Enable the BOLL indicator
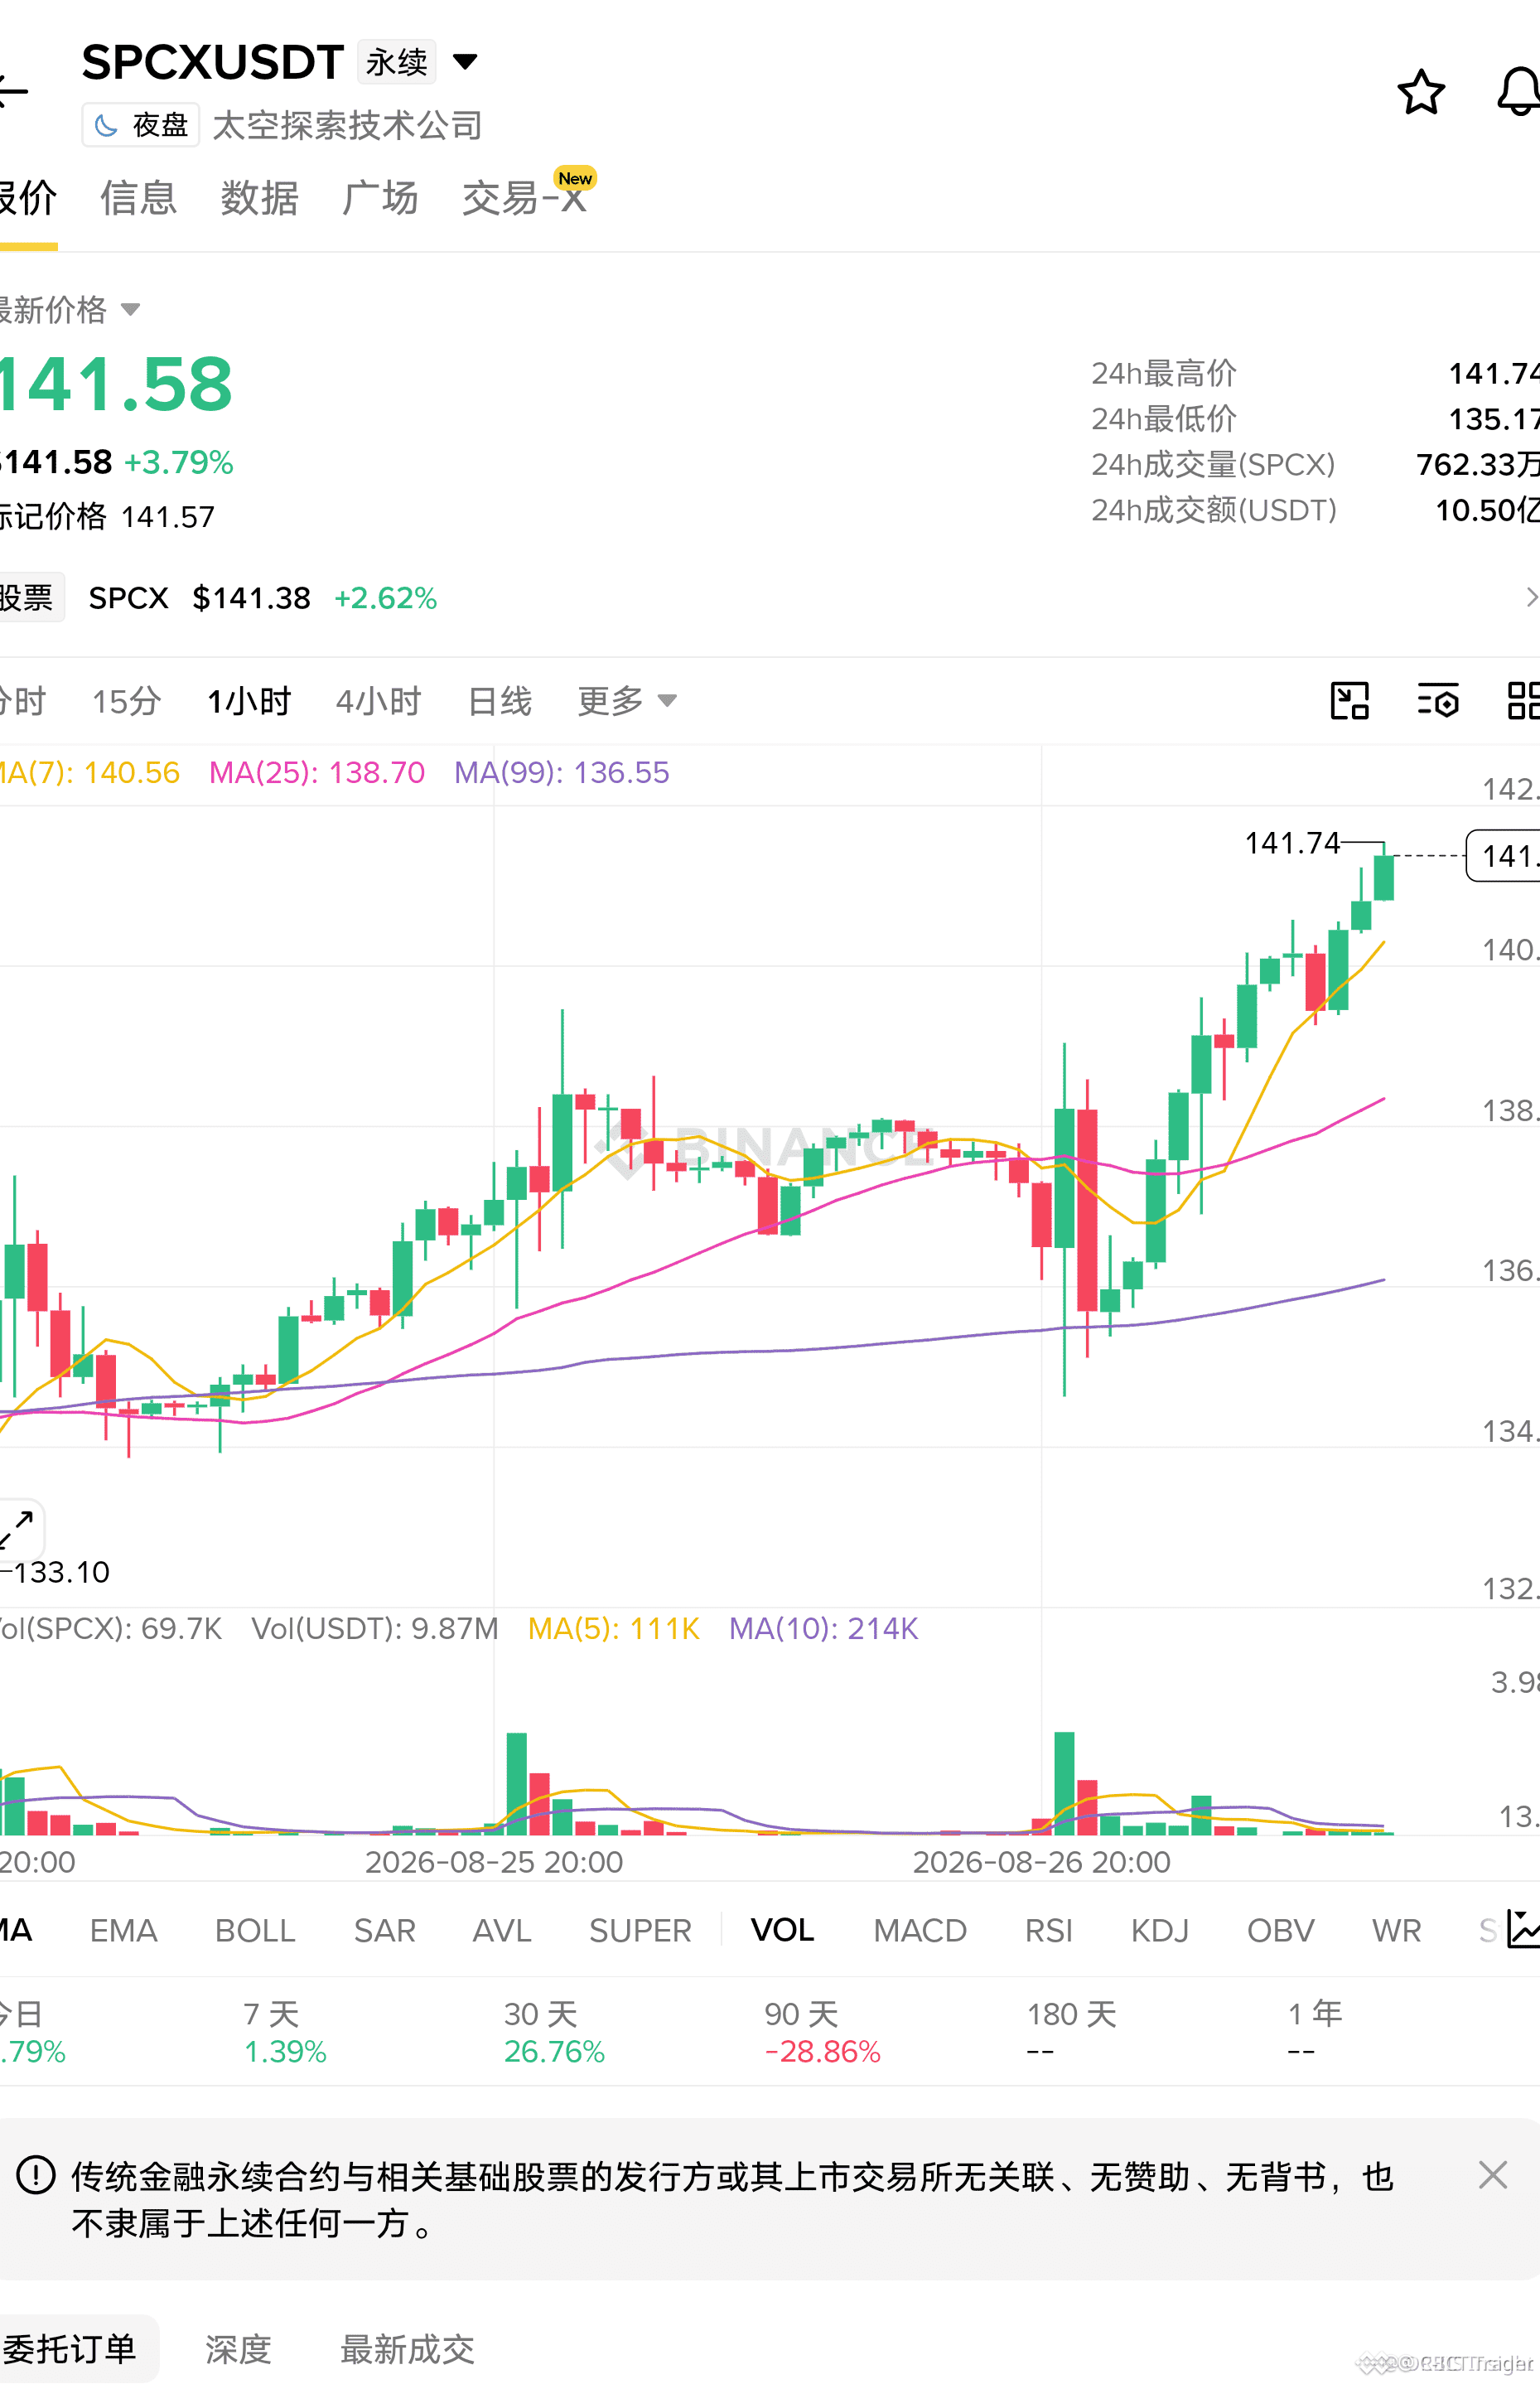 255,1930
